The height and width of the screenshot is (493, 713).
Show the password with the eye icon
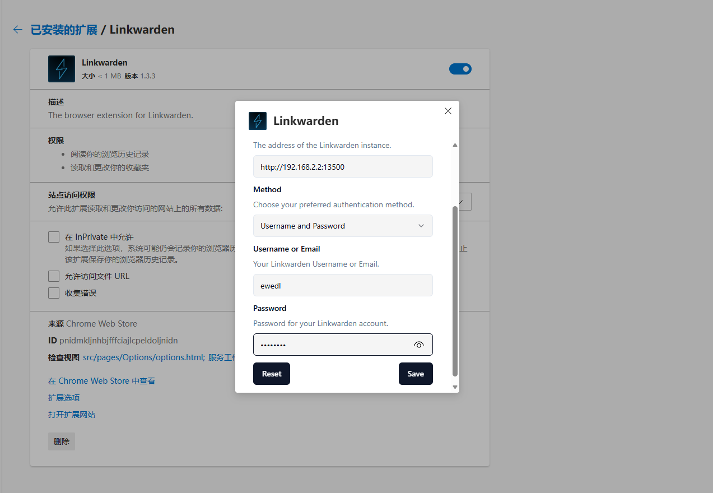(419, 345)
